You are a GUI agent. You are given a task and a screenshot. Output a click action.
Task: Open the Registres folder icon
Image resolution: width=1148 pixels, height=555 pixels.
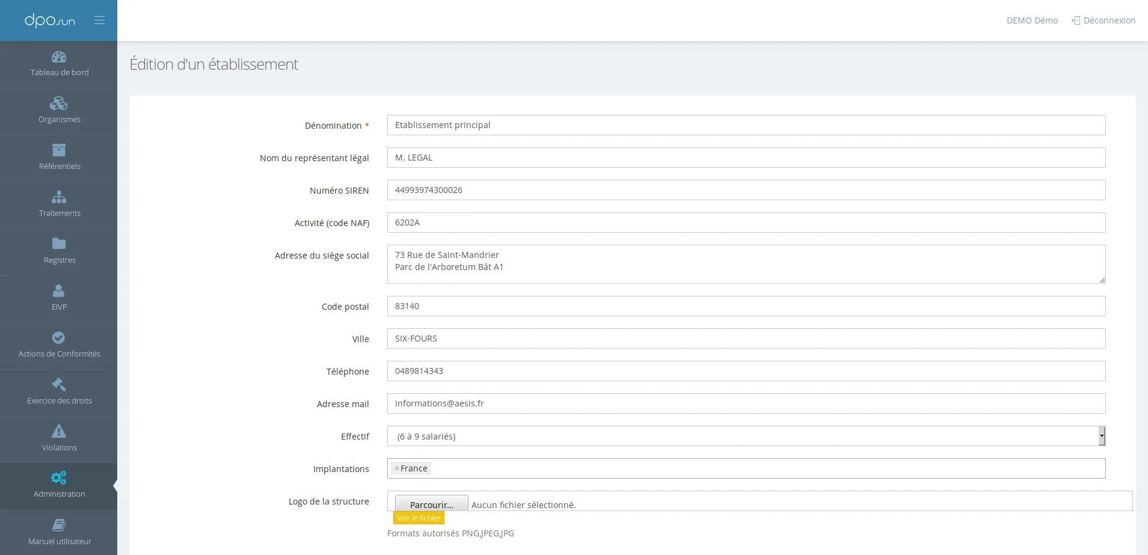click(59, 244)
